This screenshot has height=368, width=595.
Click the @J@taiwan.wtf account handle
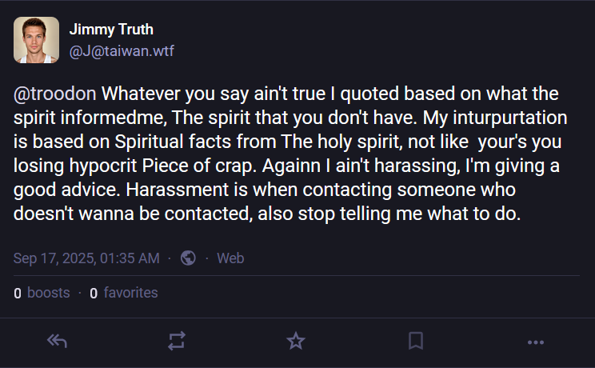[122, 50]
